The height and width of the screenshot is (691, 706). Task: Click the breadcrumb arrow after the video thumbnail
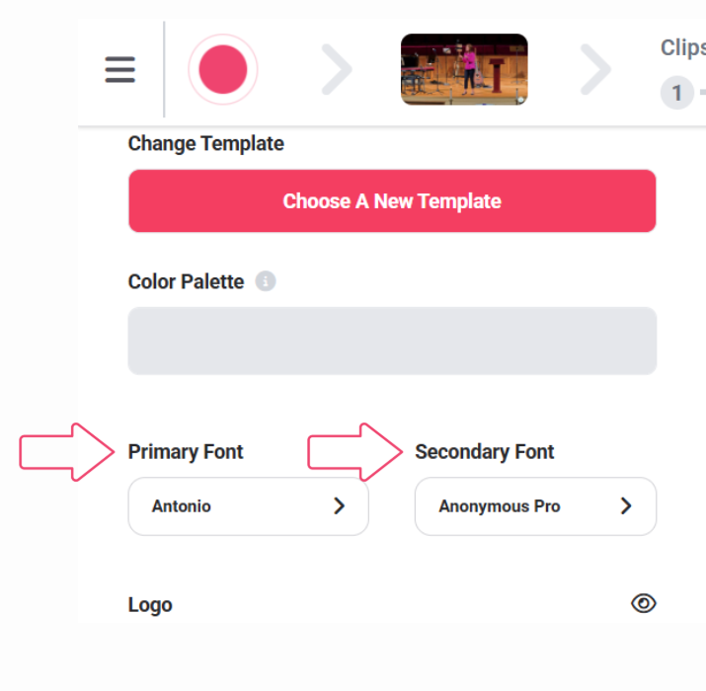point(595,69)
